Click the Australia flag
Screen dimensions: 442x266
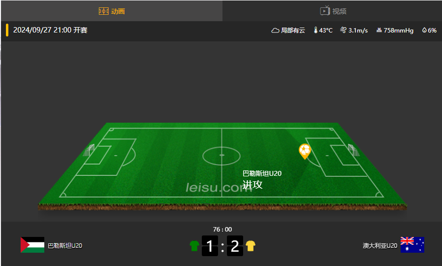[x=412, y=245]
